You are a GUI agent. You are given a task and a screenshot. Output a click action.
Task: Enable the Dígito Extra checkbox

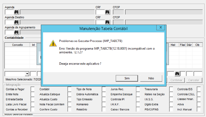pyautogui.click(x=171, y=104)
